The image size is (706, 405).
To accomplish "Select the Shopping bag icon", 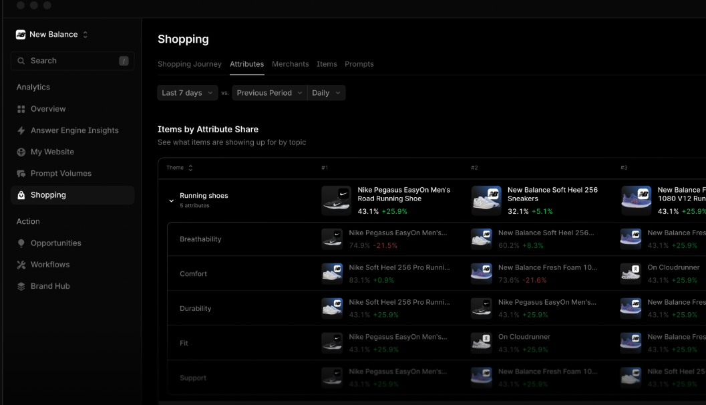I will (x=23, y=194).
